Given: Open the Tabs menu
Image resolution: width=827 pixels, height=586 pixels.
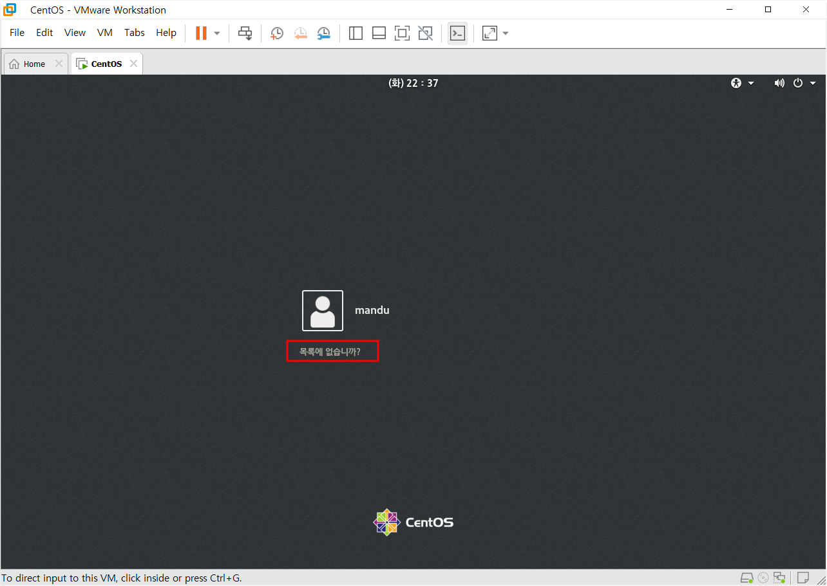Looking at the screenshot, I should point(135,33).
